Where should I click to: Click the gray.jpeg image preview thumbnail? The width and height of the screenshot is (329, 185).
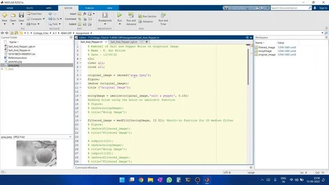coord(36,153)
